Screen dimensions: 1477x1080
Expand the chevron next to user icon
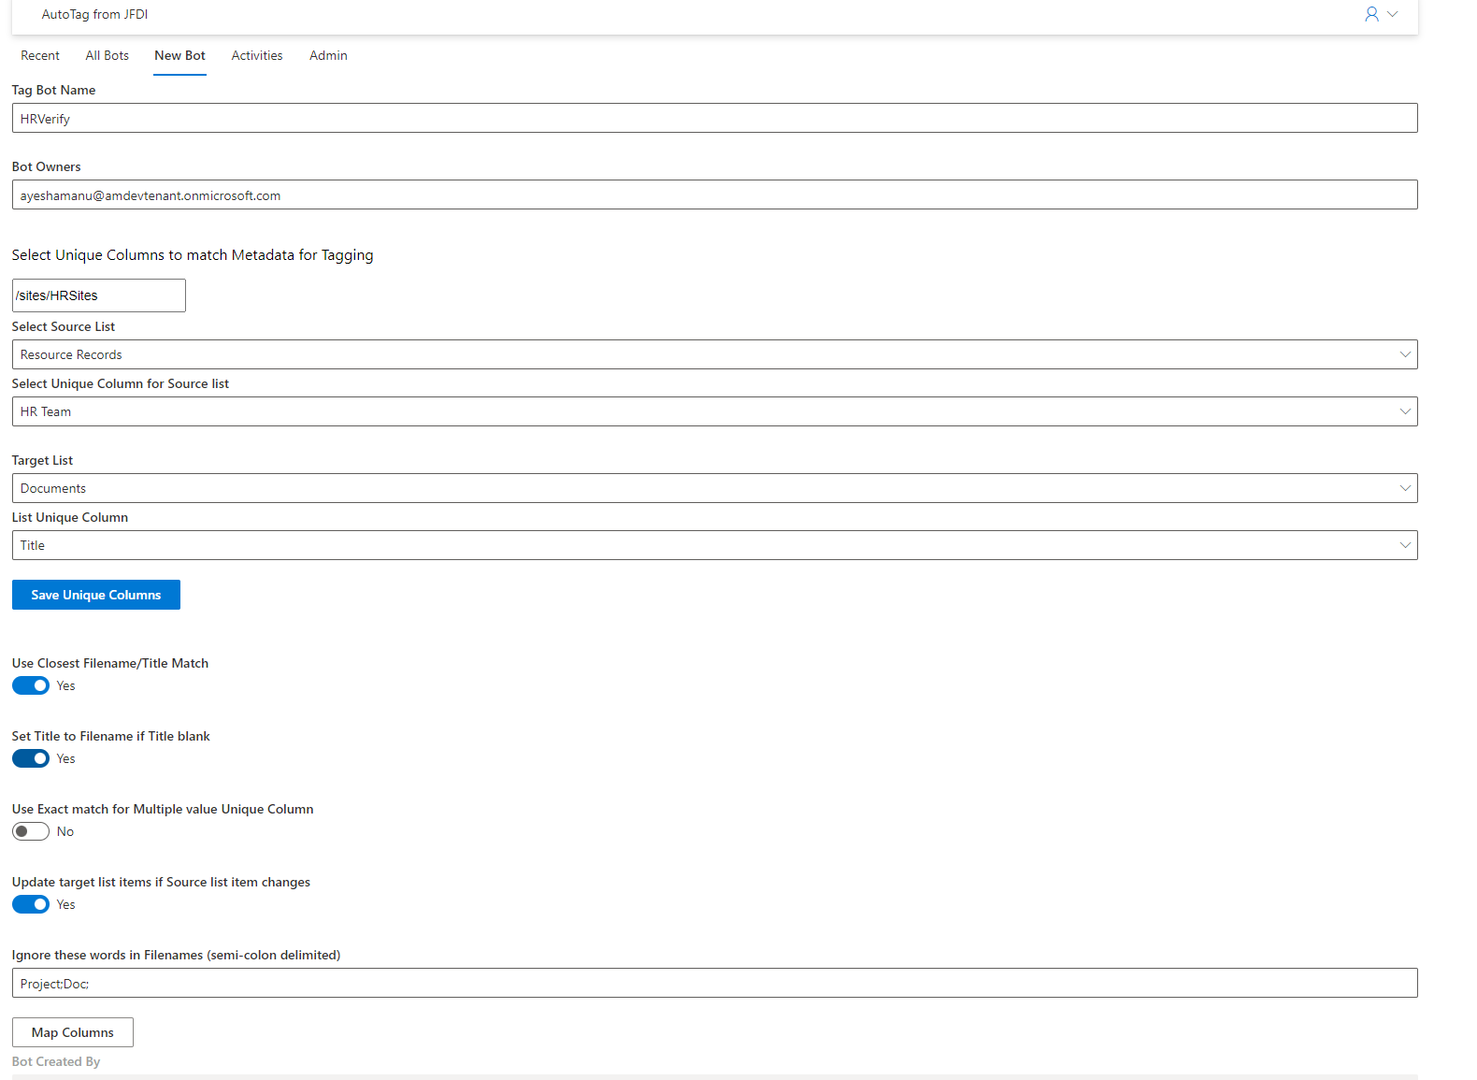1393,14
